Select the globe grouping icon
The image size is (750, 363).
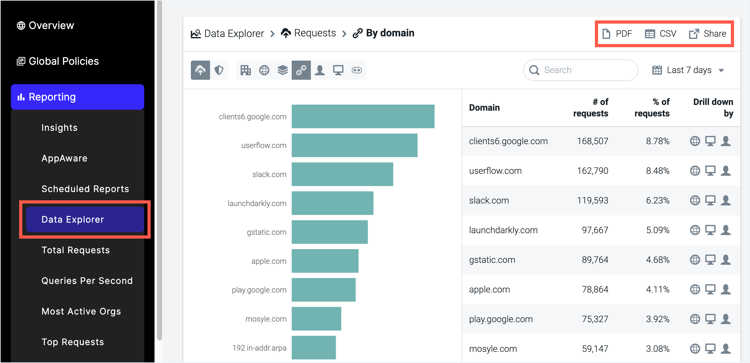tap(264, 70)
